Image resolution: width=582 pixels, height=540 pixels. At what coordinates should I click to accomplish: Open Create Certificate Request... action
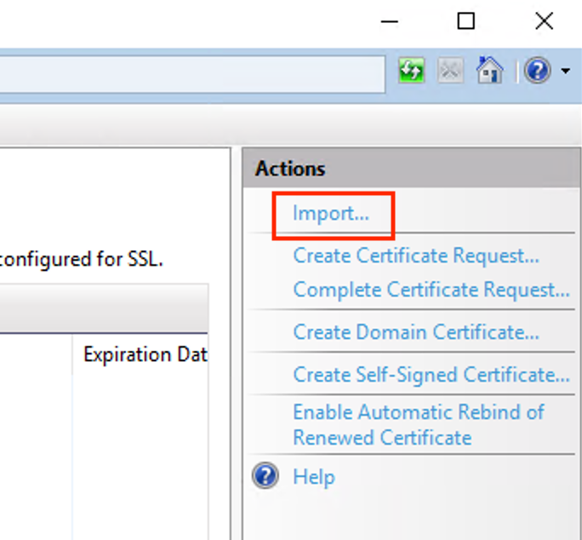click(416, 256)
